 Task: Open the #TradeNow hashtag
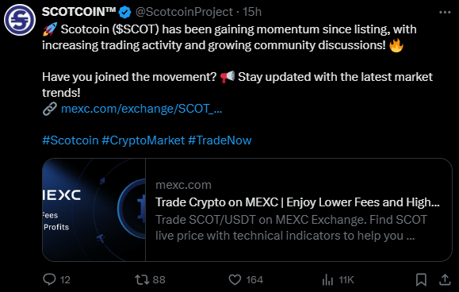pyautogui.click(x=220, y=140)
